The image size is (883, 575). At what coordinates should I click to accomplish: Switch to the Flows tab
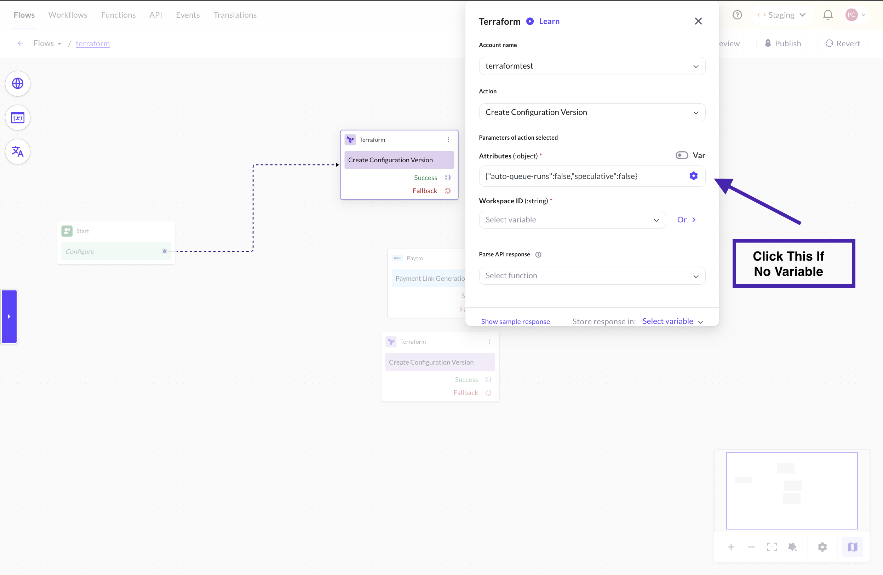[24, 15]
